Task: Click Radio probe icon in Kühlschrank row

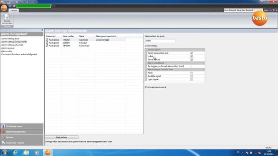Action: (47, 45)
